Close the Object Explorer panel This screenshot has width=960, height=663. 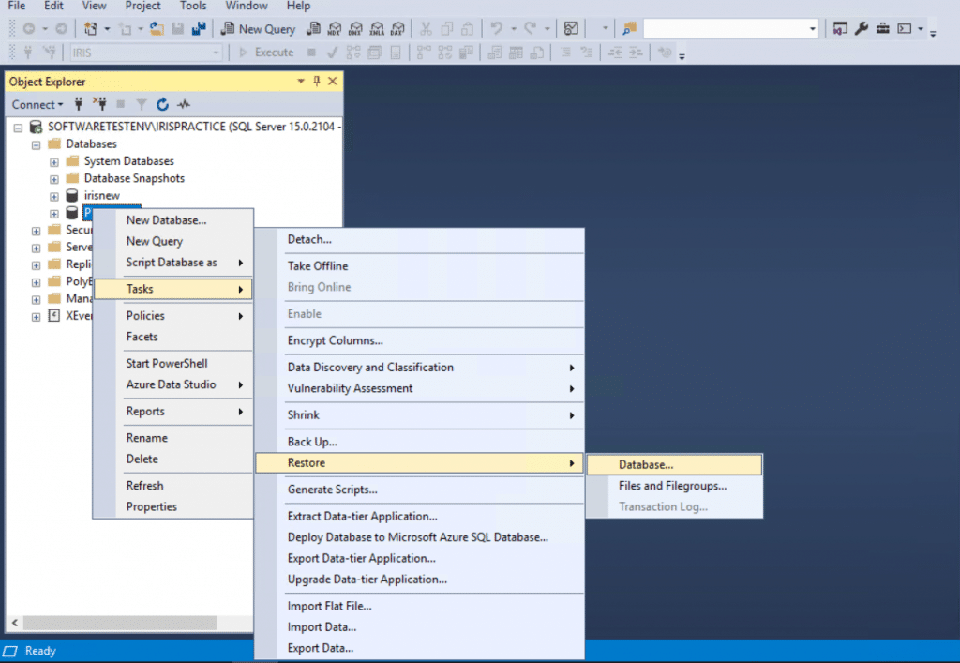tap(333, 82)
